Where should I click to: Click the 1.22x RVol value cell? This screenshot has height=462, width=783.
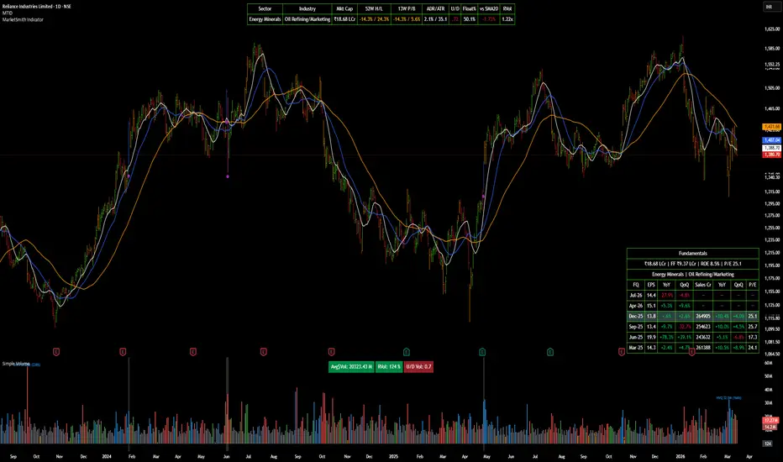507,19
